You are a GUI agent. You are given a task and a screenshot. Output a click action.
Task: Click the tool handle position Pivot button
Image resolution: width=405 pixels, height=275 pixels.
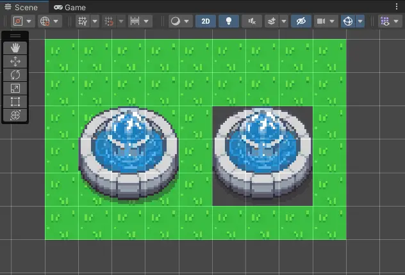(x=18, y=21)
